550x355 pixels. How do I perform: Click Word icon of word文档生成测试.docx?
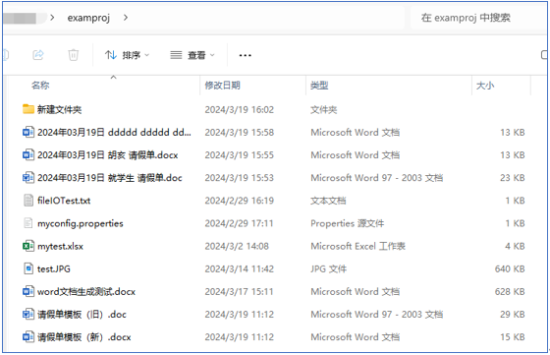click(x=28, y=291)
